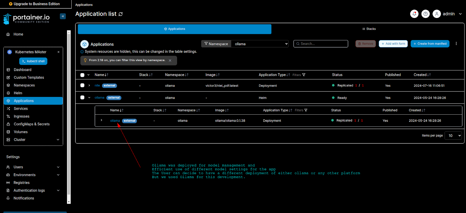This screenshot has width=466, height=213.
Task: Launch the kubectl shell button
Action: 33,61
